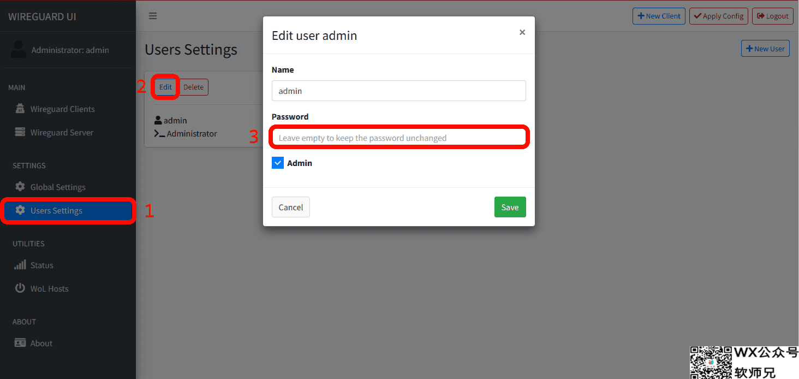Select Users Settings in sidebar

coord(68,210)
